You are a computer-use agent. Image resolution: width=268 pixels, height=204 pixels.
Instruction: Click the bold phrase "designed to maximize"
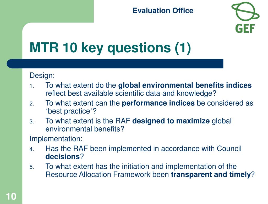pyautogui.click(x=171, y=121)
